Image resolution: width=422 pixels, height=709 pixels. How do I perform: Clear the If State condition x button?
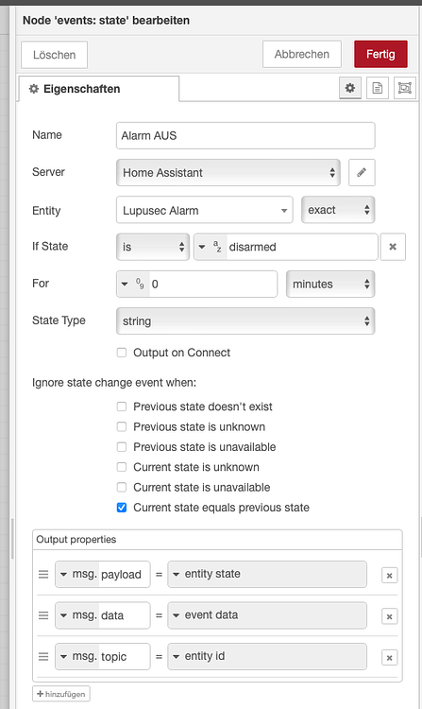click(x=393, y=247)
